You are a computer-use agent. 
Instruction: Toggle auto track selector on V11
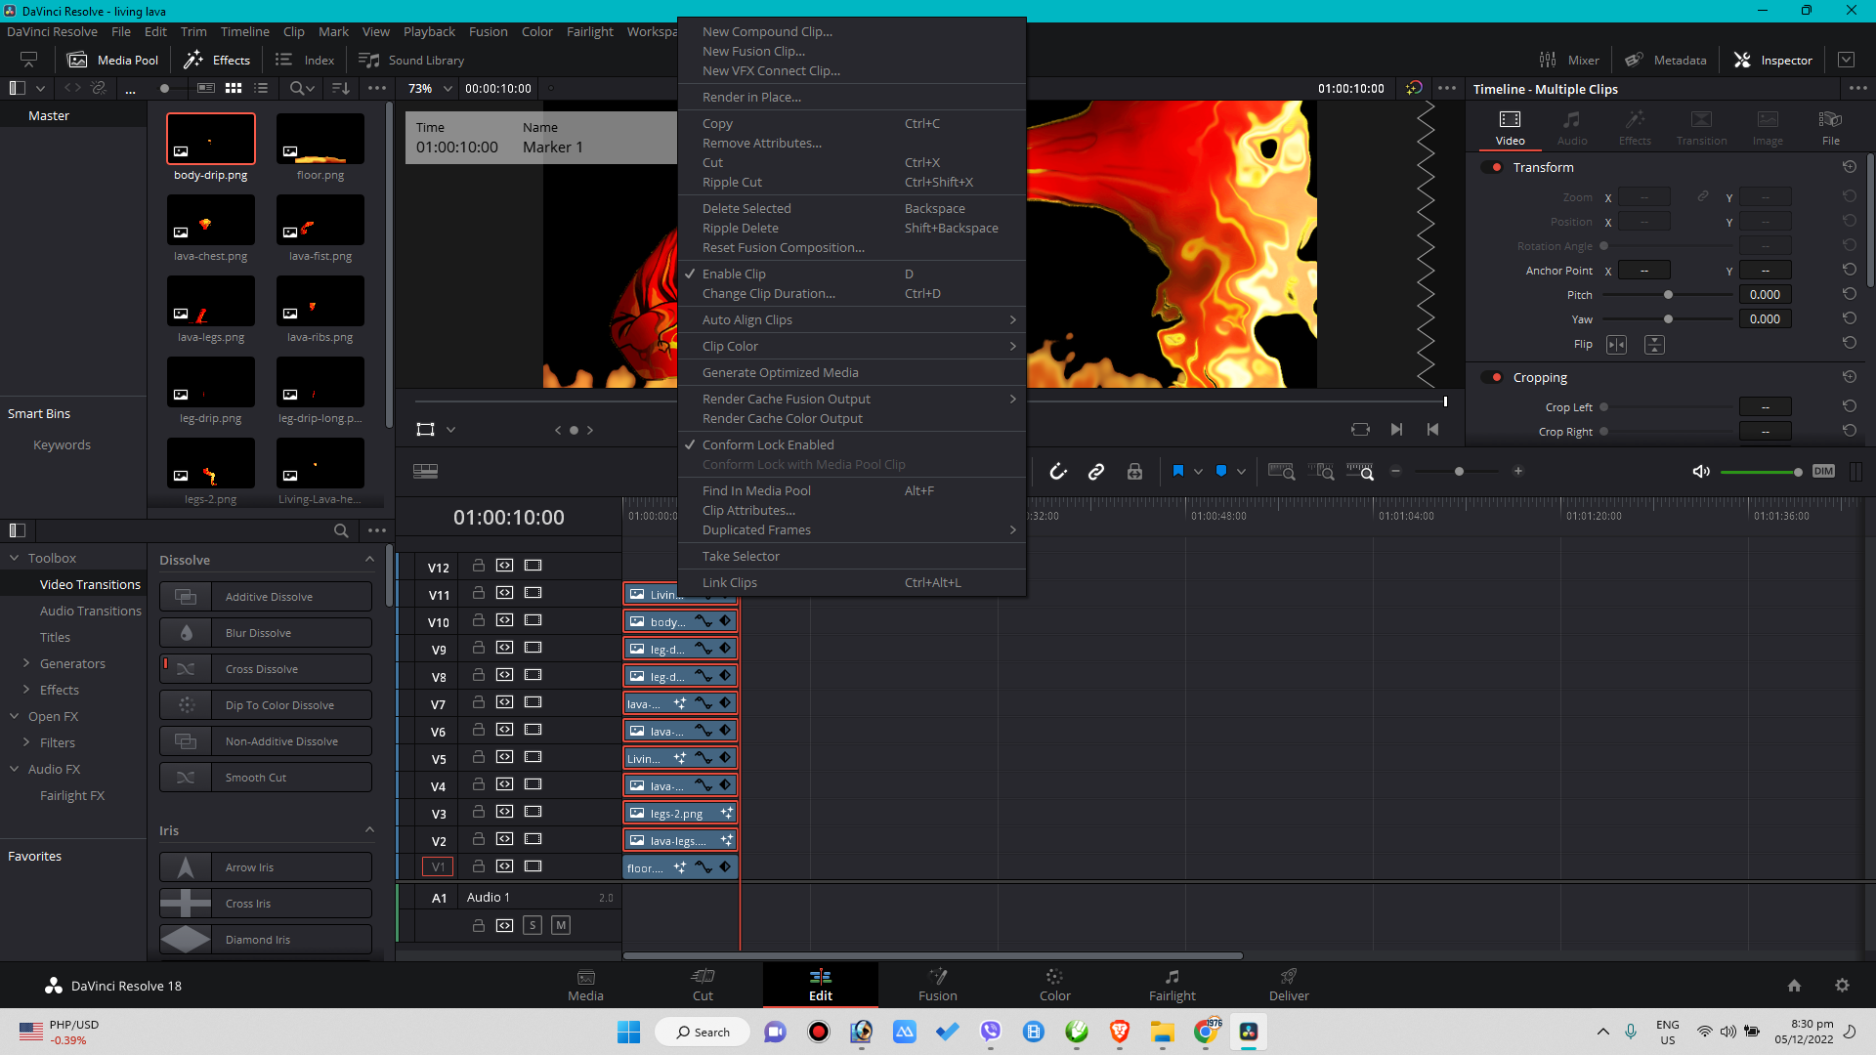click(504, 593)
